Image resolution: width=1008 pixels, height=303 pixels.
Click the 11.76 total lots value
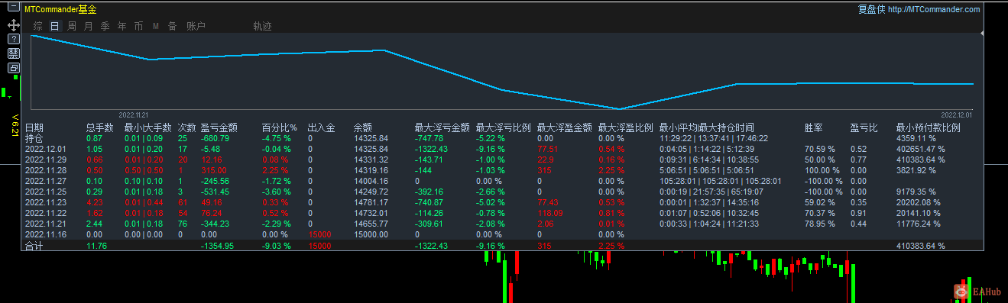(96, 246)
